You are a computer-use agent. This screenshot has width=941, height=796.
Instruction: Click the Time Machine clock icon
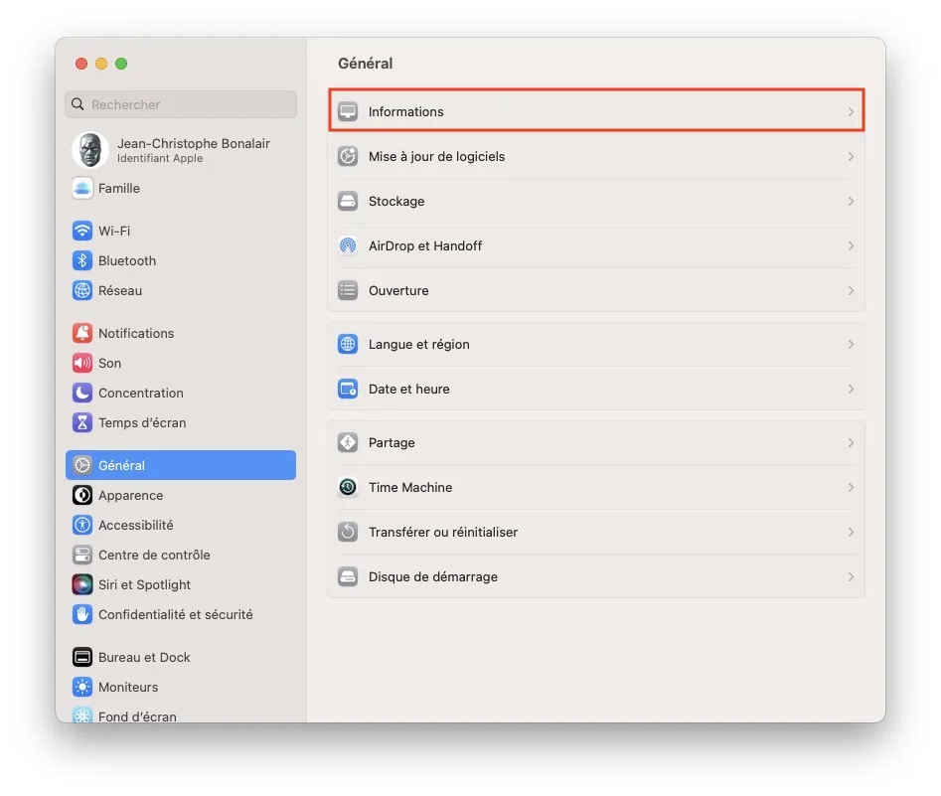click(x=348, y=488)
